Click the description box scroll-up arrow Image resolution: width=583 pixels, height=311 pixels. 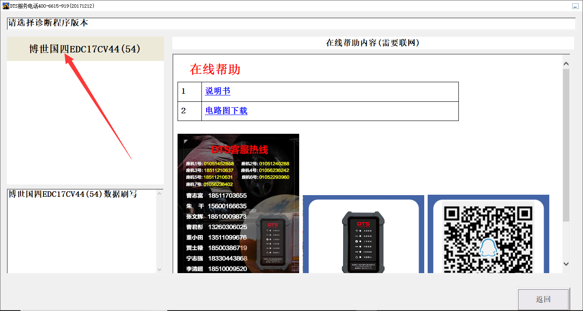(160, 194)
